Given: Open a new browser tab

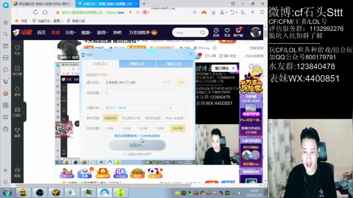Looking at the screenshot, I should pyautogui.click(x=144, y=3).
